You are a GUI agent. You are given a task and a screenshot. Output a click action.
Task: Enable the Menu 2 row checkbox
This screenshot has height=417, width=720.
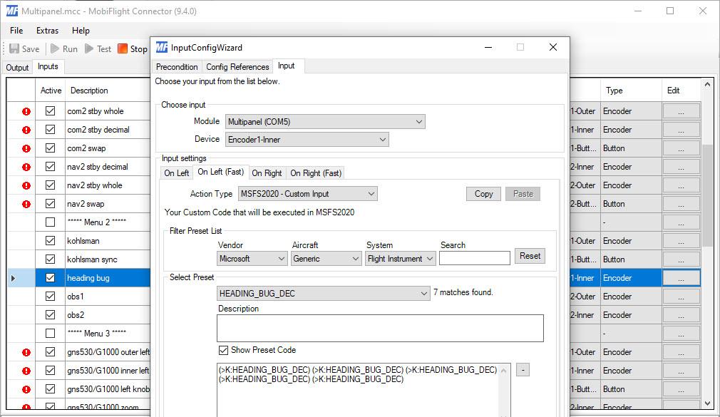click(x=50, y=222)
